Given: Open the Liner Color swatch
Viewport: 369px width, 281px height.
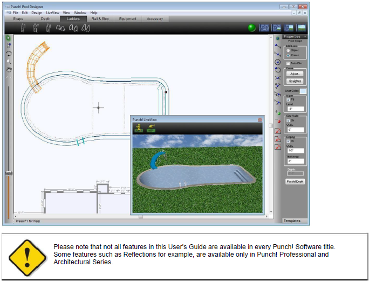Looking at the screenshot, I should (x=303, y=91).
